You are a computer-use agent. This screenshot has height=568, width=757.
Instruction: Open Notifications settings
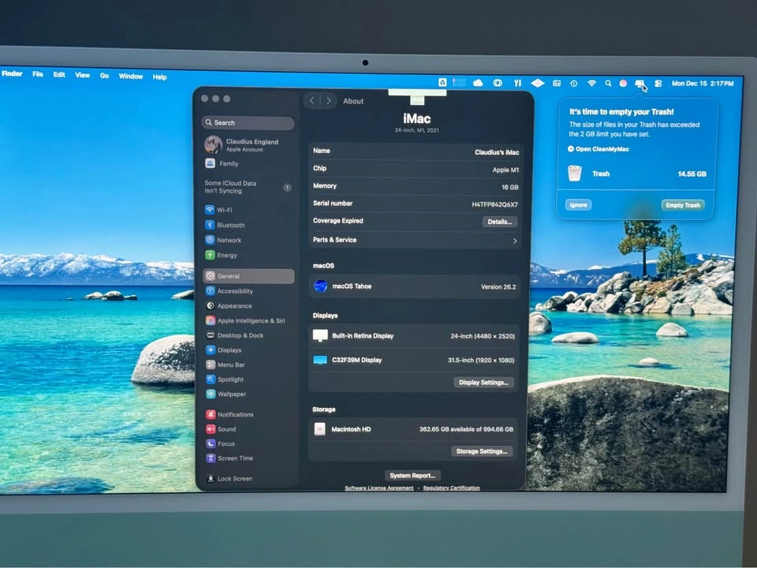tap(230, 414)
